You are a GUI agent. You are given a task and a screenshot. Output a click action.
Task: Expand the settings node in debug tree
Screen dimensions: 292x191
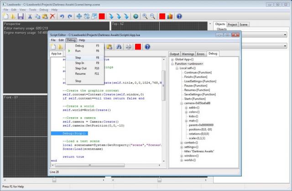181,147
